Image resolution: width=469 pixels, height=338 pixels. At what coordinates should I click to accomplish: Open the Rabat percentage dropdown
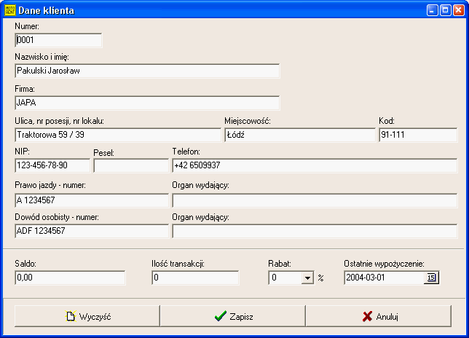[x=307, y=278]
